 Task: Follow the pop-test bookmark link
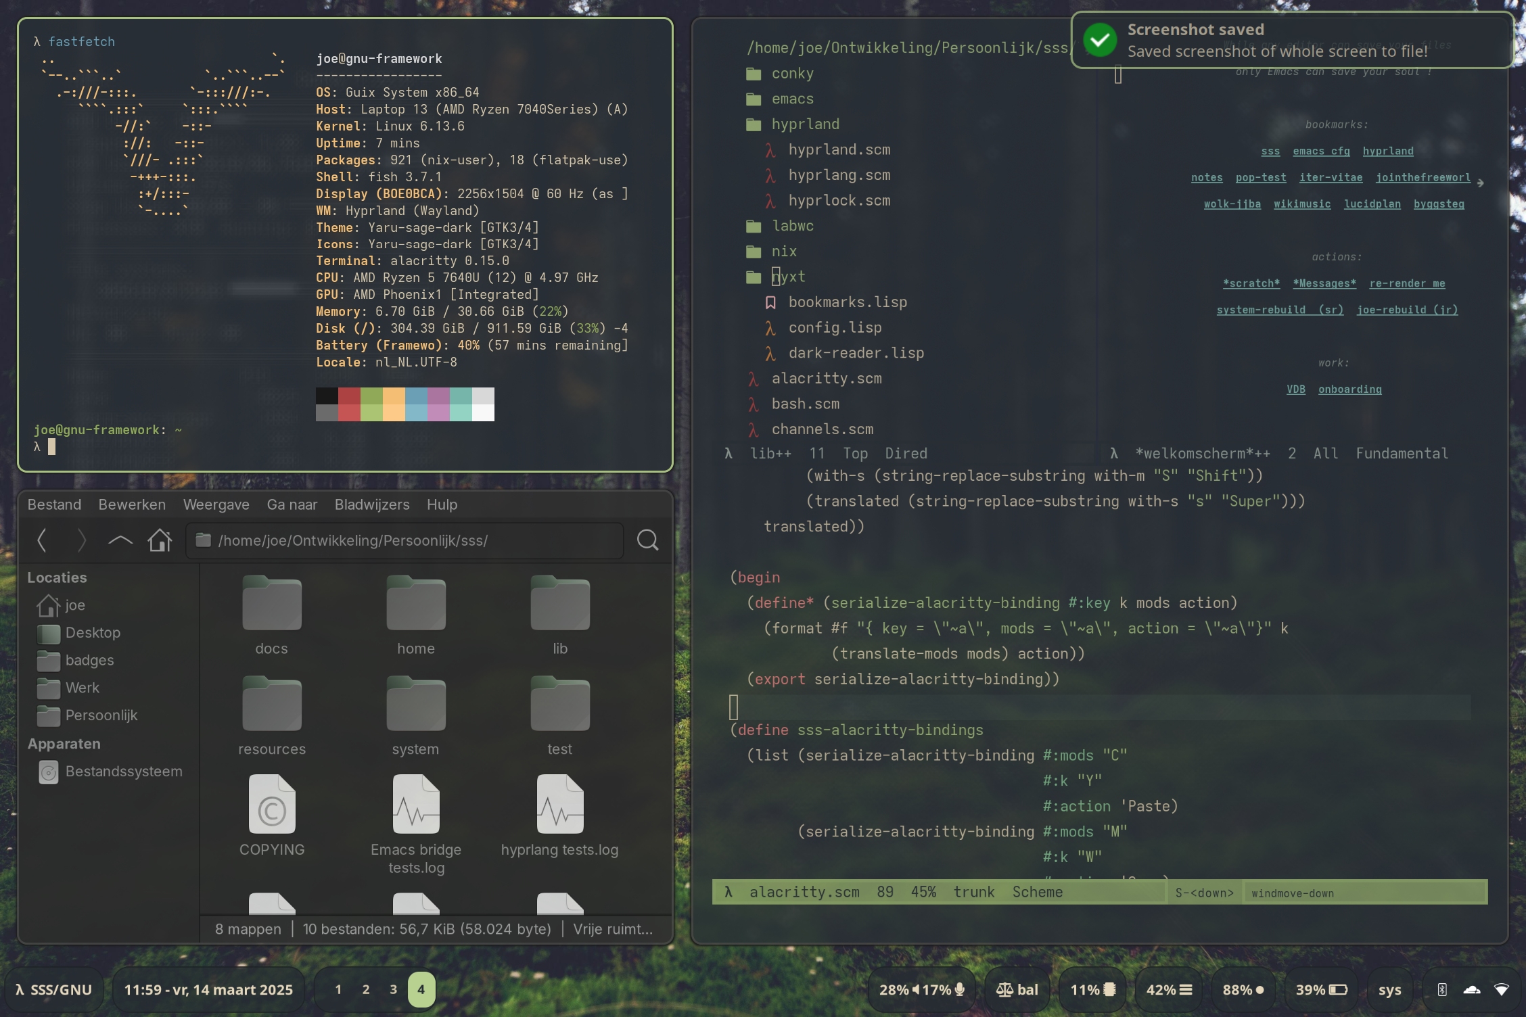pyautogui.click(x=1261, y=178)
